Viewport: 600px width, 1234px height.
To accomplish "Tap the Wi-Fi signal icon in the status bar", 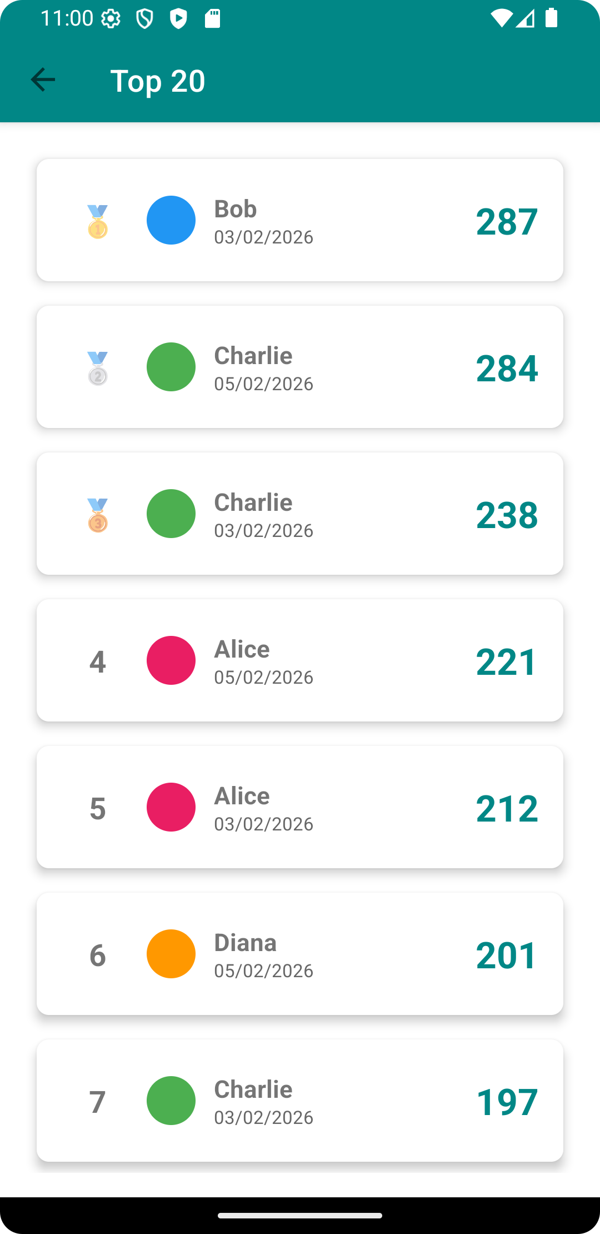I will pos(501,18).
